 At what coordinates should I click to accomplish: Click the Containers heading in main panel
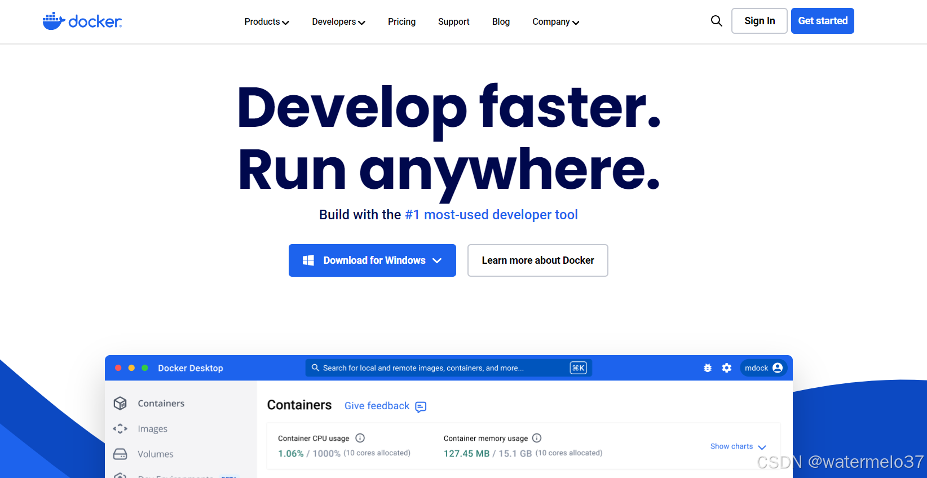(x=299, y=405)
